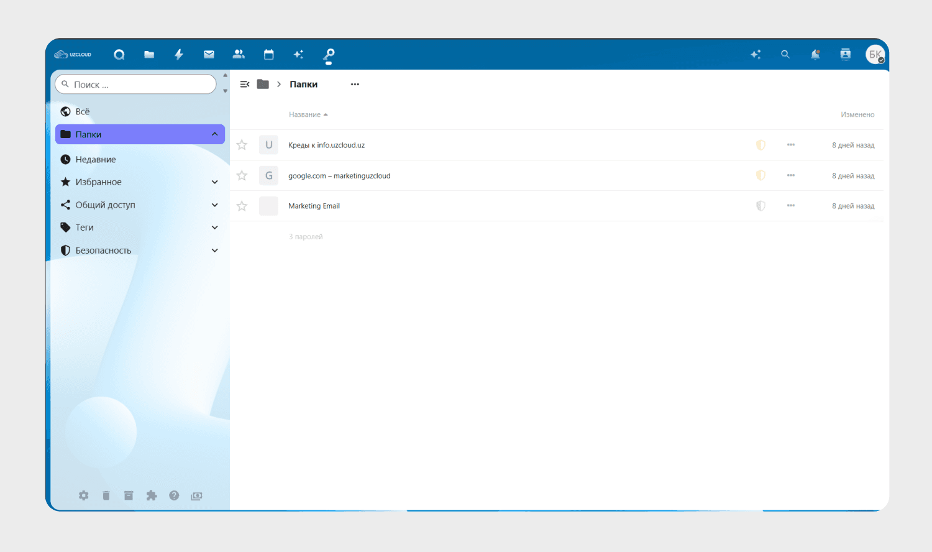Open the Mail app from top bar
This screenshot has width=932, height=552.
[x=209, y=55]
